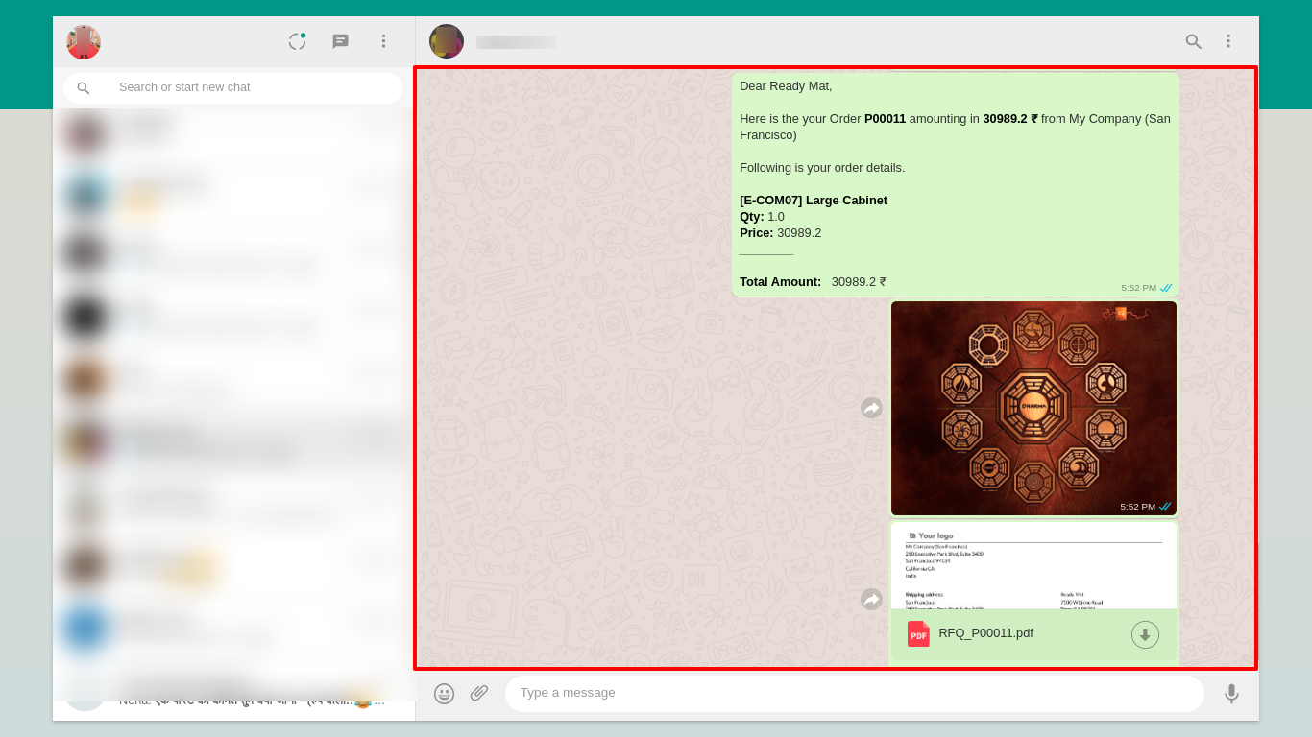Search within this conversation
This screenshot has height=737, width=1312.
pyautogui.click(x=1193, y=41)
